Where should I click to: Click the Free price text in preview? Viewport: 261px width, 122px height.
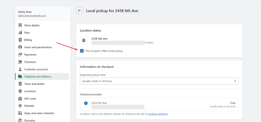click(233, 103)
